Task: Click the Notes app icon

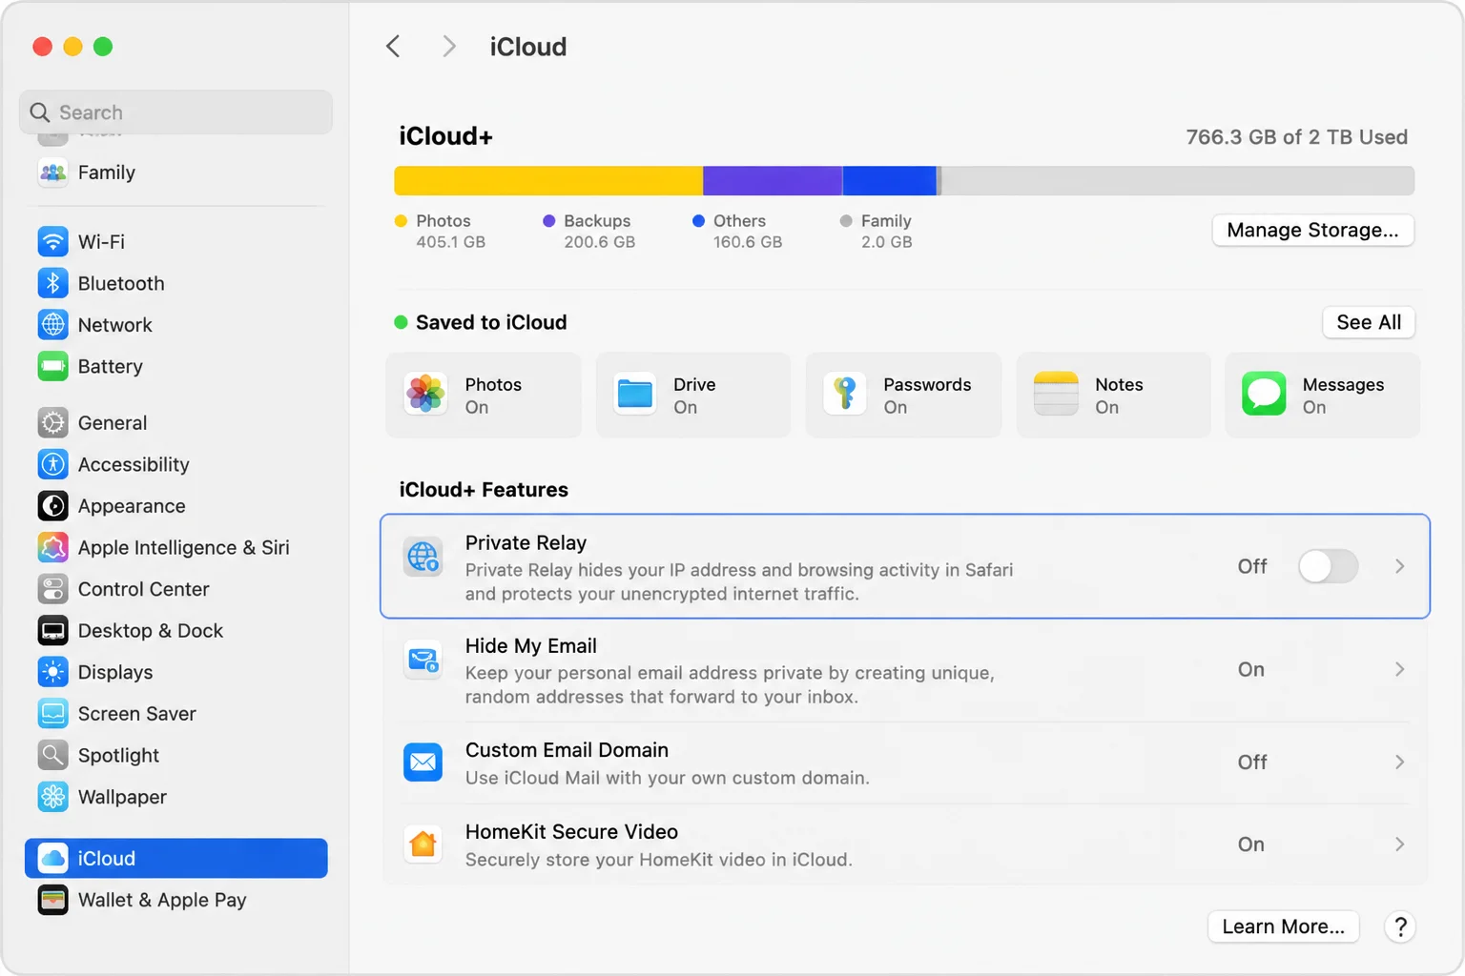Action: pyautogui.click(x=1056, y=394)
